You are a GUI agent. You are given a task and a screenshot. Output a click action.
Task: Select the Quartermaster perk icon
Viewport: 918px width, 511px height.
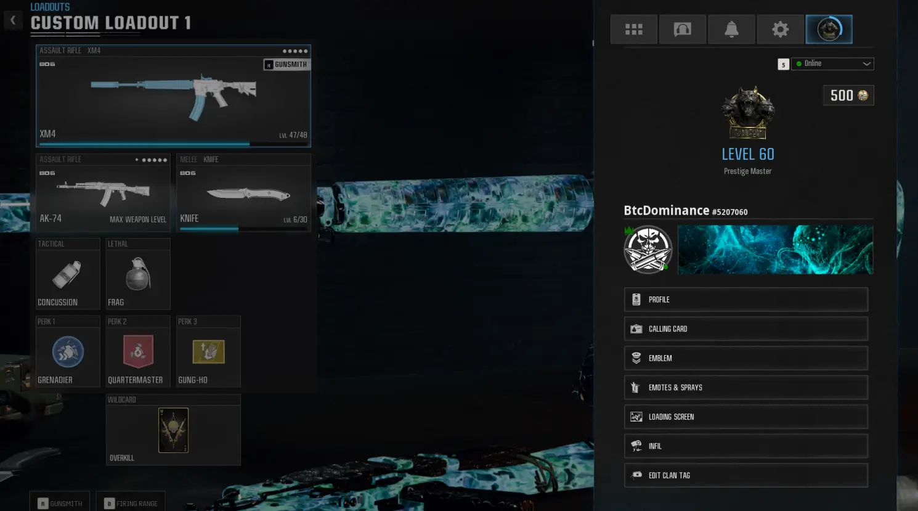[138, 351]
